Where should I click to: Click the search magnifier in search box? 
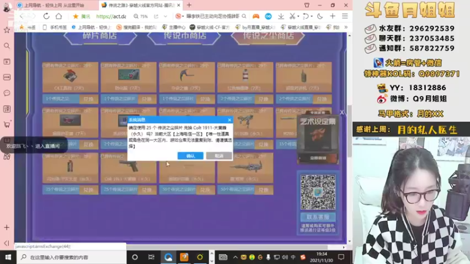[244, 16]
